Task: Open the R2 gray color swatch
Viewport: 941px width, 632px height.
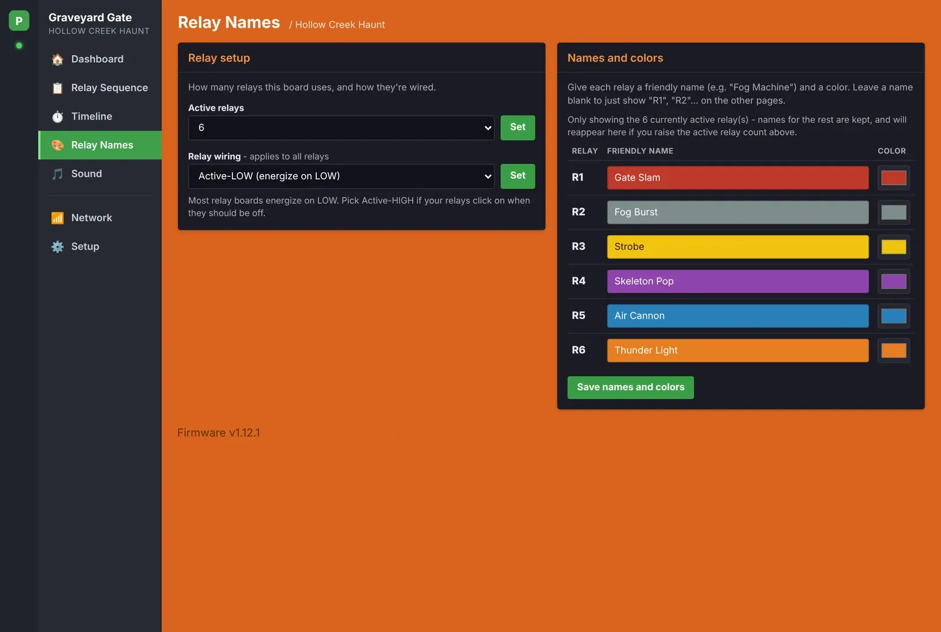Action: (x=893, y=212)
